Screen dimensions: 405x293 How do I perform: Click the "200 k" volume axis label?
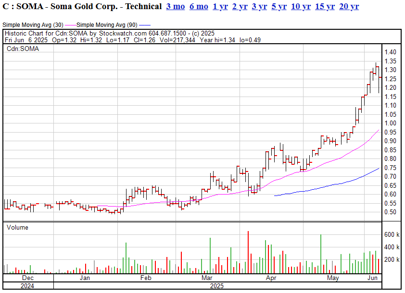(392, 260)
